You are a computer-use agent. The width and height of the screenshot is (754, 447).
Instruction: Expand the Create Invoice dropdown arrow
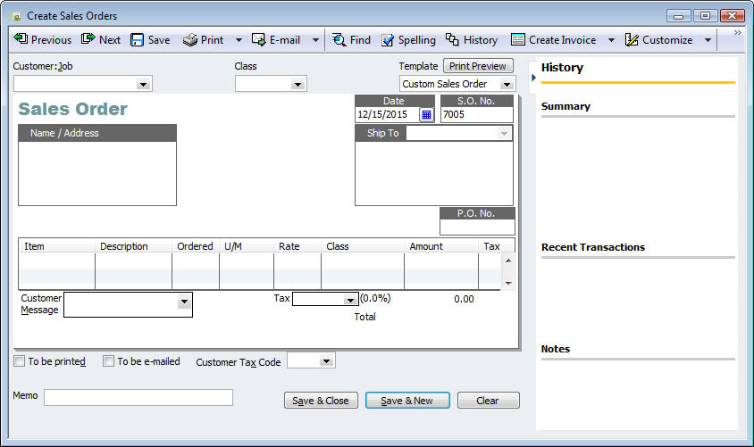[611, 40]
